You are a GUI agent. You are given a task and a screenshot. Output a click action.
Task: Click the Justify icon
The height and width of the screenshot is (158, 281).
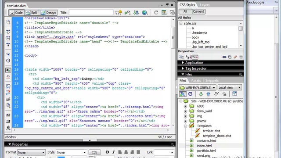tap(138, 152)
